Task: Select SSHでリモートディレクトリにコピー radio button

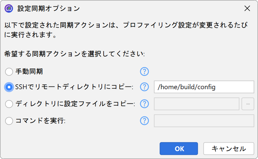Action: click(x=9, y=87)
